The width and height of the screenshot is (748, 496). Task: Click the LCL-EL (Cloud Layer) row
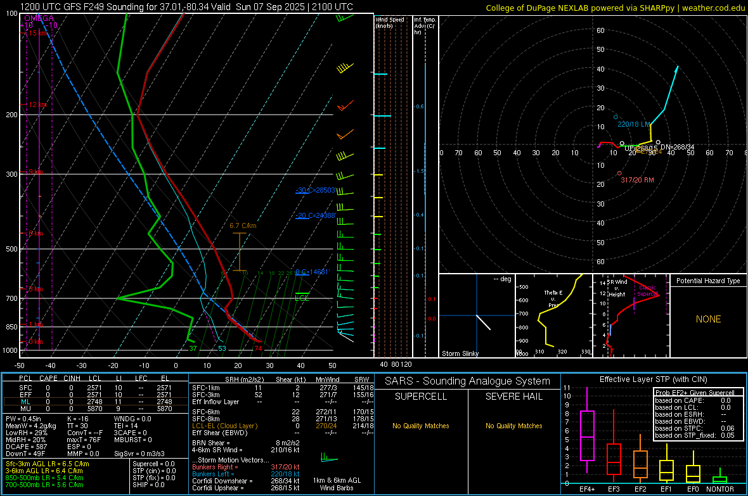[x=283, y=426]
